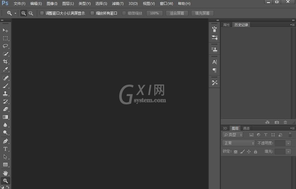The width and height of the screenshot is (296, 189).
Task: Toggle lock image pixels brush icon
Action: click(242, 152)
